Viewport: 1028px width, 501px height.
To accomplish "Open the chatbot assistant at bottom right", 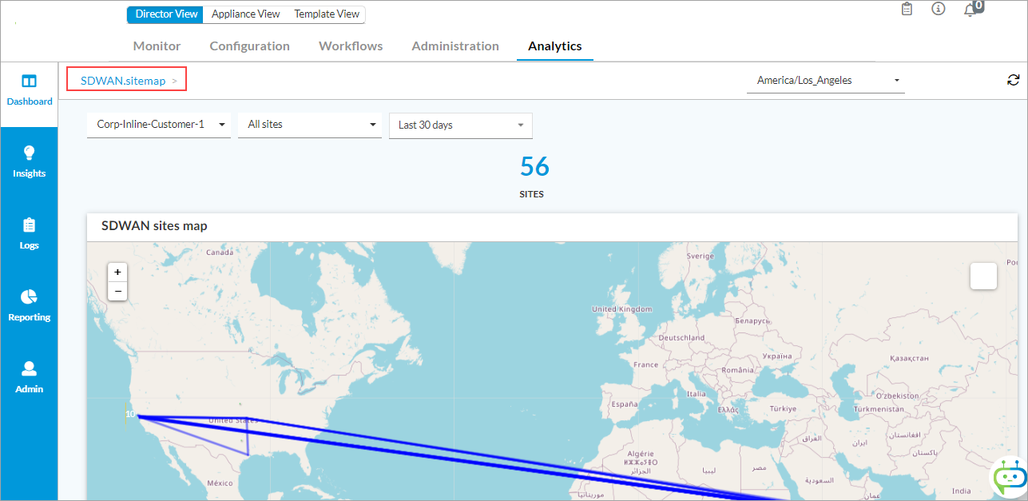I will click(x=1008, y=477).
